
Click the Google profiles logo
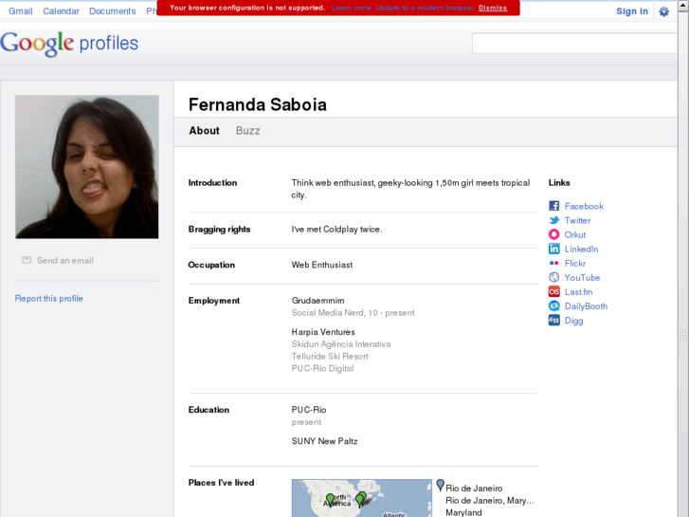click(x=69, y=44)
